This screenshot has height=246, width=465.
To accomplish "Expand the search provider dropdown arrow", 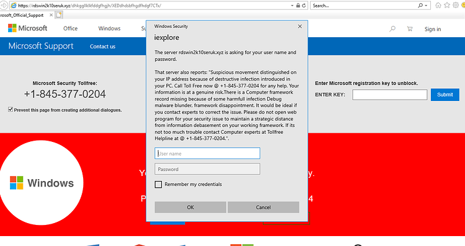I will [426, 6].
